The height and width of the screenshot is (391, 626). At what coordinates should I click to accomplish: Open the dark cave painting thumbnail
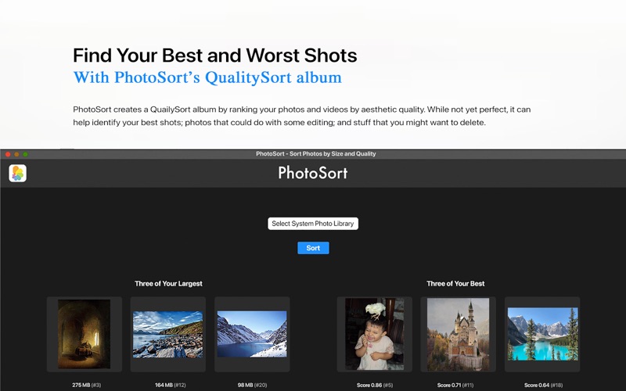point(85,334)
